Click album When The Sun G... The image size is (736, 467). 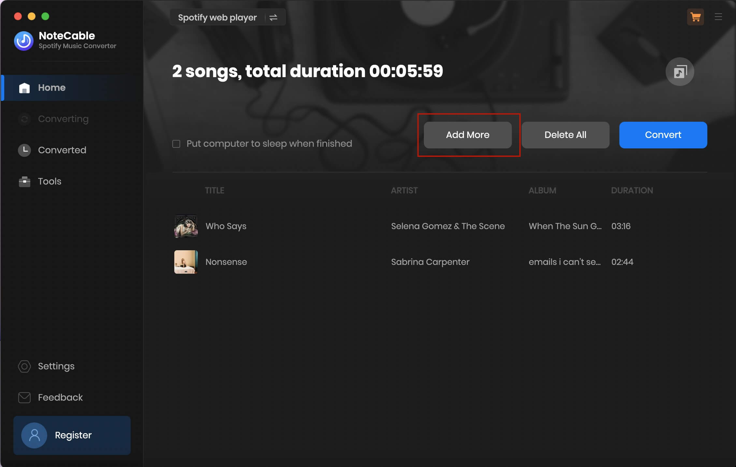pos(565,226)
